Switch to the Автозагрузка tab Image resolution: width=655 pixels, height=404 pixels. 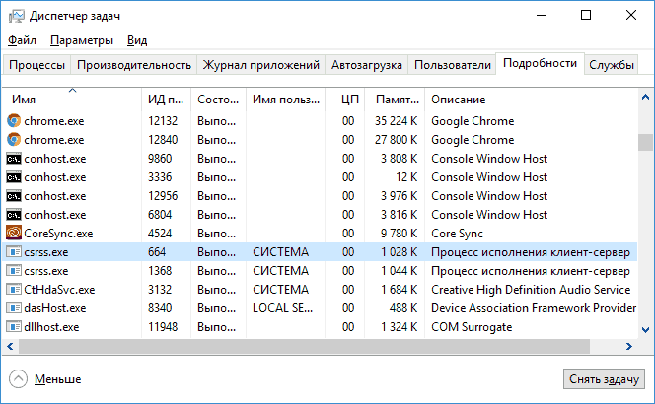click(x=367, y=65)
